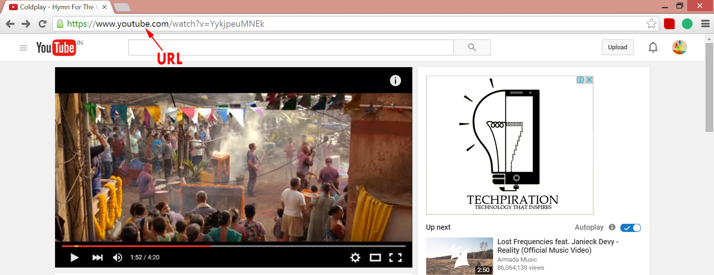Click the Upload button
The width and height of the screenshot is (714, 275).
pyautogui.click(x=617, y=47)
